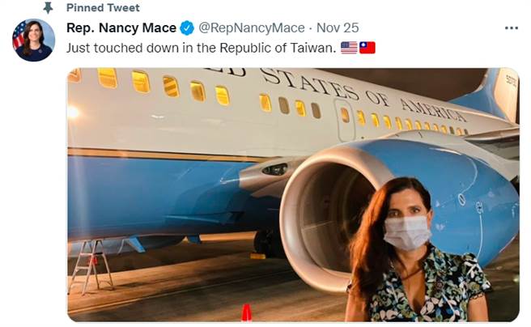The height and width of the screenshot is (327, 531).
Task: Click the round profile avatar
Action: tap(33, 40)
